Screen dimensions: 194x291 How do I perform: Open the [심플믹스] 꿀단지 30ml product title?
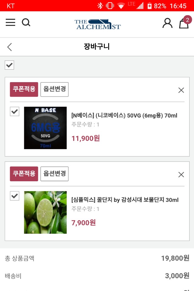coord(125,200)
